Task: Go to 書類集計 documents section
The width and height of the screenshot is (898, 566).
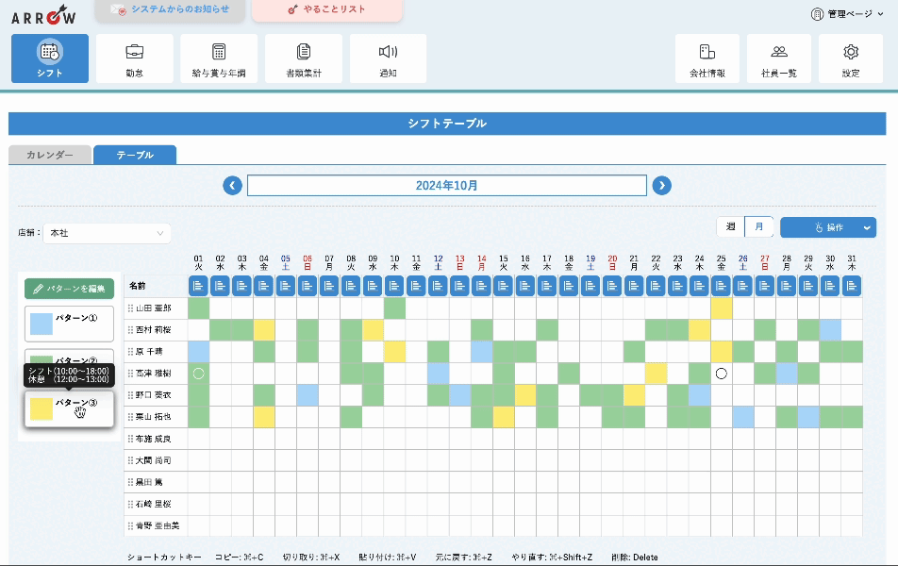Action: pos(304,58)
